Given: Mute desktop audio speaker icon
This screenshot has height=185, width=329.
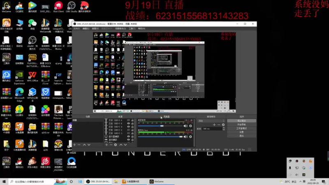Looking at the screenshot, I should tap(185, 126).
